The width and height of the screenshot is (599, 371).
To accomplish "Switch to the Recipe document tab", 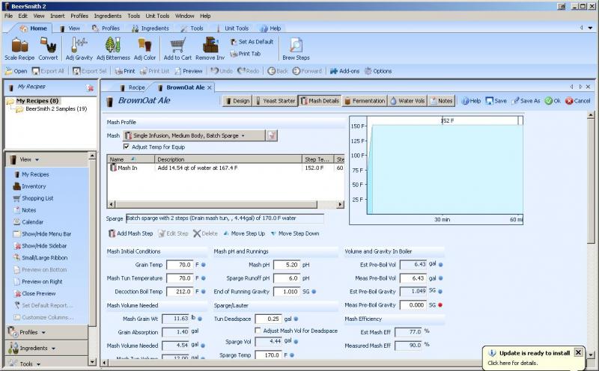I will pyautogui.click(x=133, y=88).
